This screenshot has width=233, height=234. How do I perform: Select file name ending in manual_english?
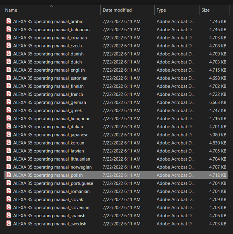(49, 70)
